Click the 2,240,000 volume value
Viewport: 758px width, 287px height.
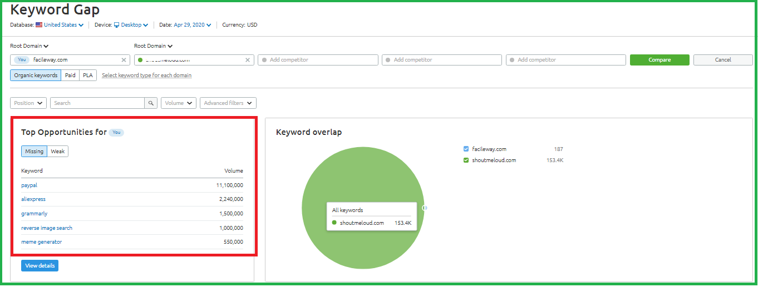[x=231, y=199]
